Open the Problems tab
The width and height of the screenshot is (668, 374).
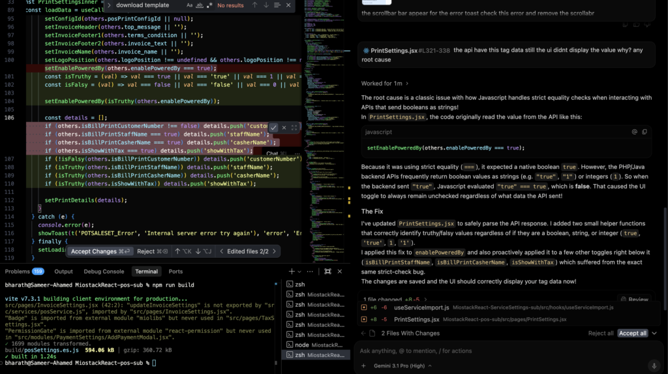(24, 272)
